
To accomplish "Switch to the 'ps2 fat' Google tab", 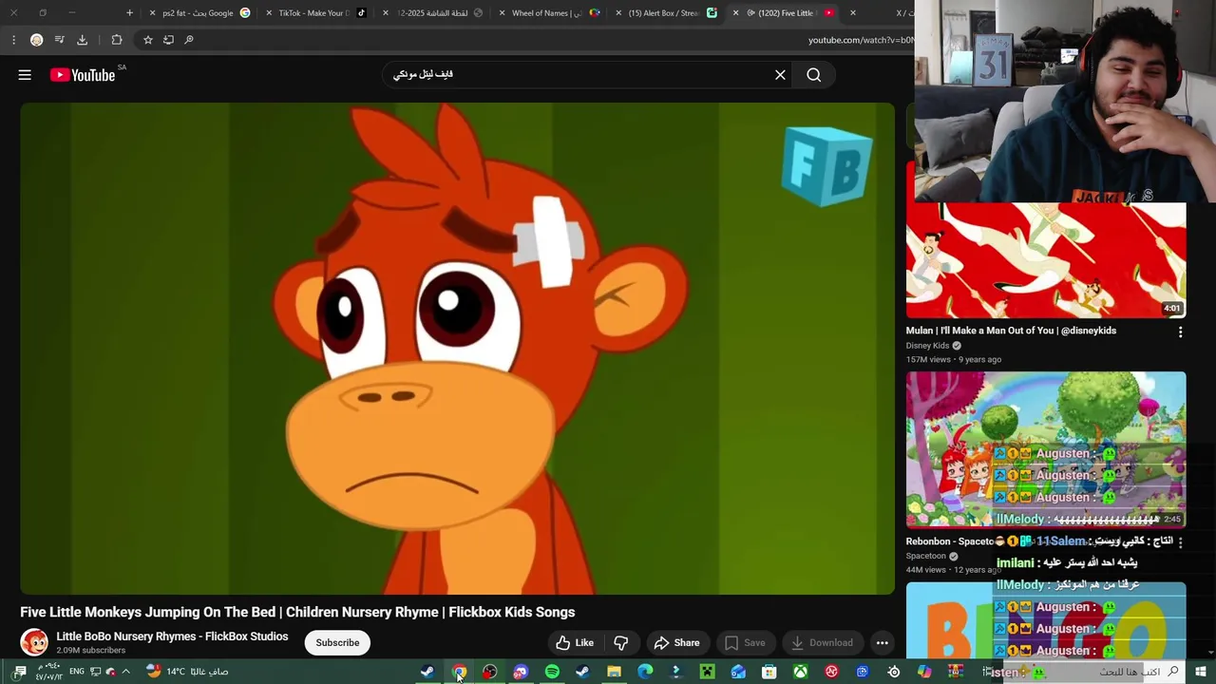I will (199, 13).
